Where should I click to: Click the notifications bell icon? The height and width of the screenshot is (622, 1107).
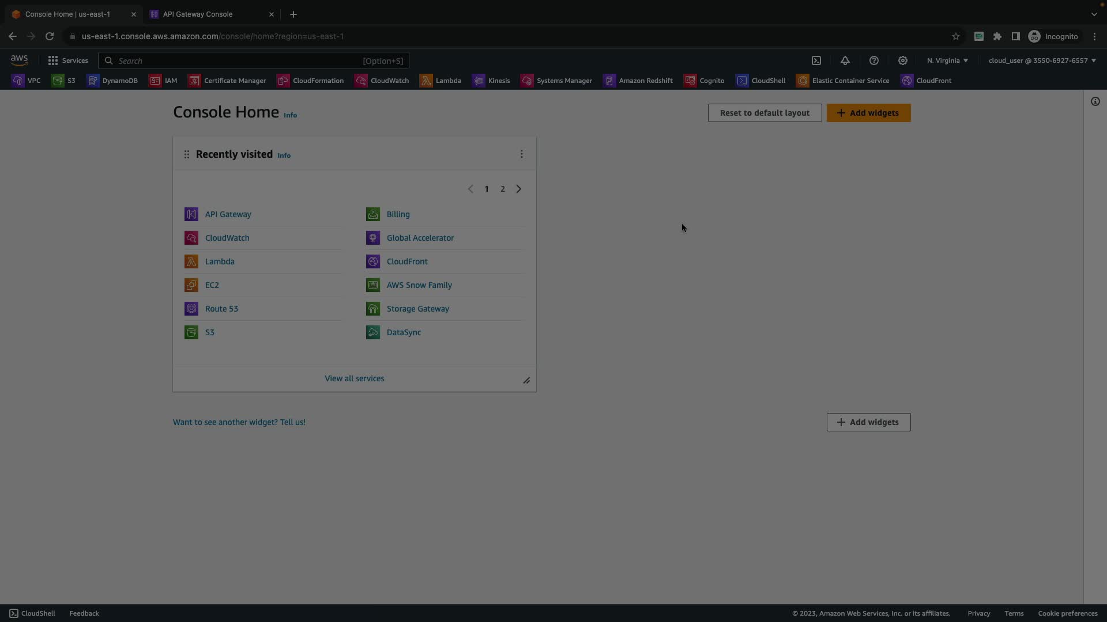coord(845,60)
